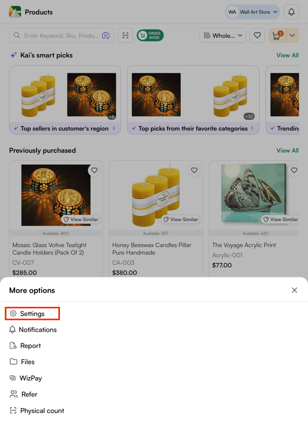Expand the cart dropdown arrow
308x422 pixels.
tap(292, 35)
